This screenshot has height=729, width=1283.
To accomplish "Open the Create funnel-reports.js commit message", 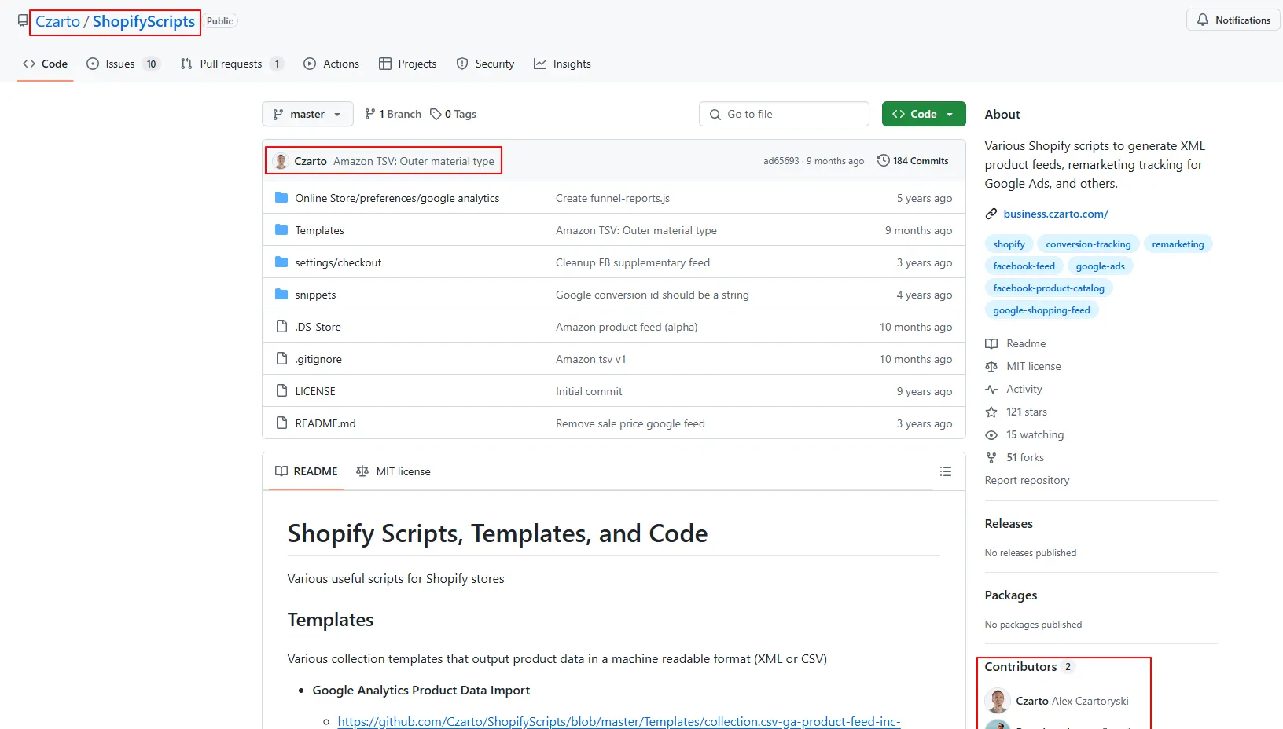I will 612,198.
